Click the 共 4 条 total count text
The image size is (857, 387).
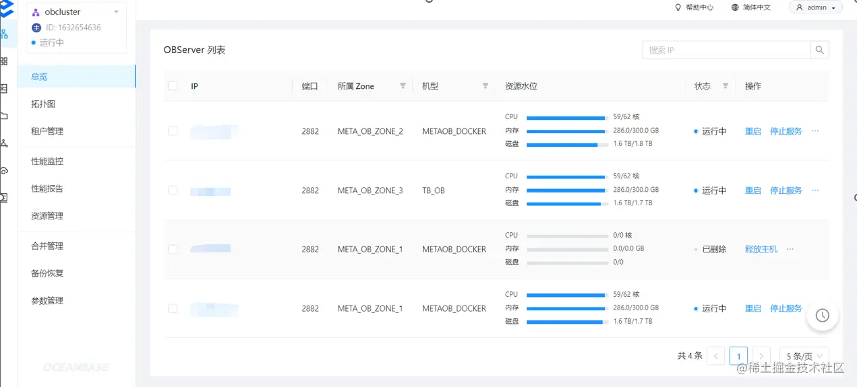[690, 355]
